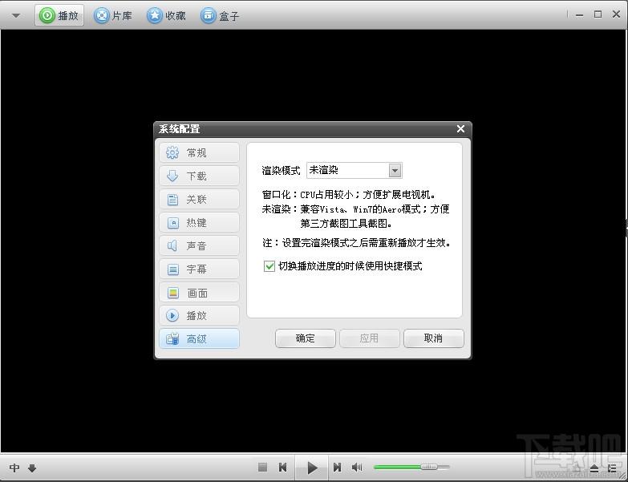Click the main play button

click(312, 468)
